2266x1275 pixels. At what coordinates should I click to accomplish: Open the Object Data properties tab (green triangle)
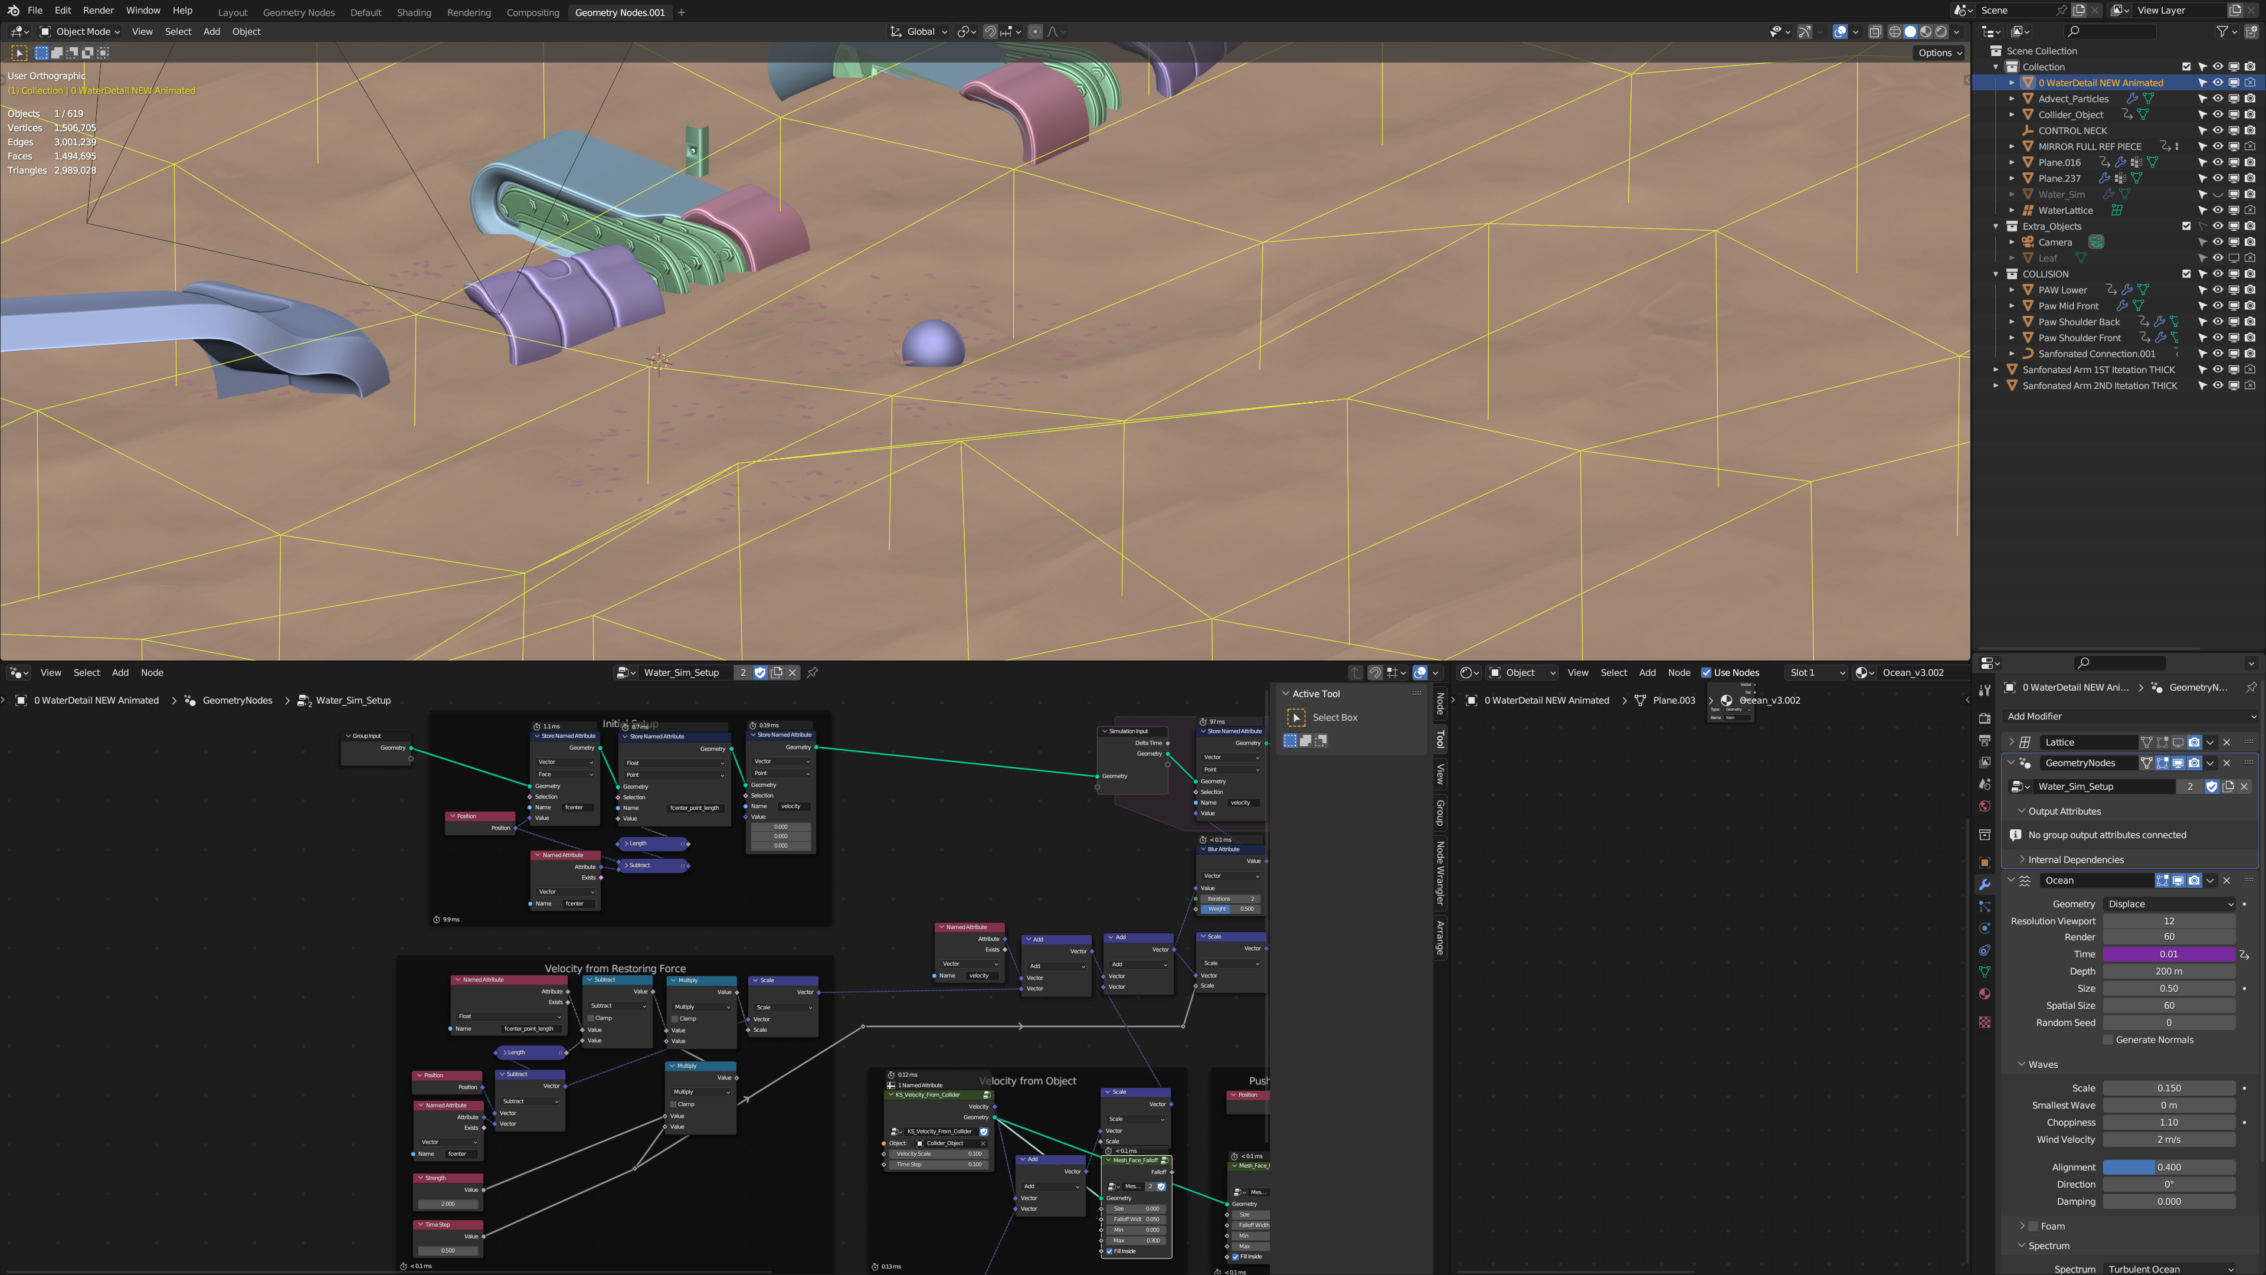1985,972
